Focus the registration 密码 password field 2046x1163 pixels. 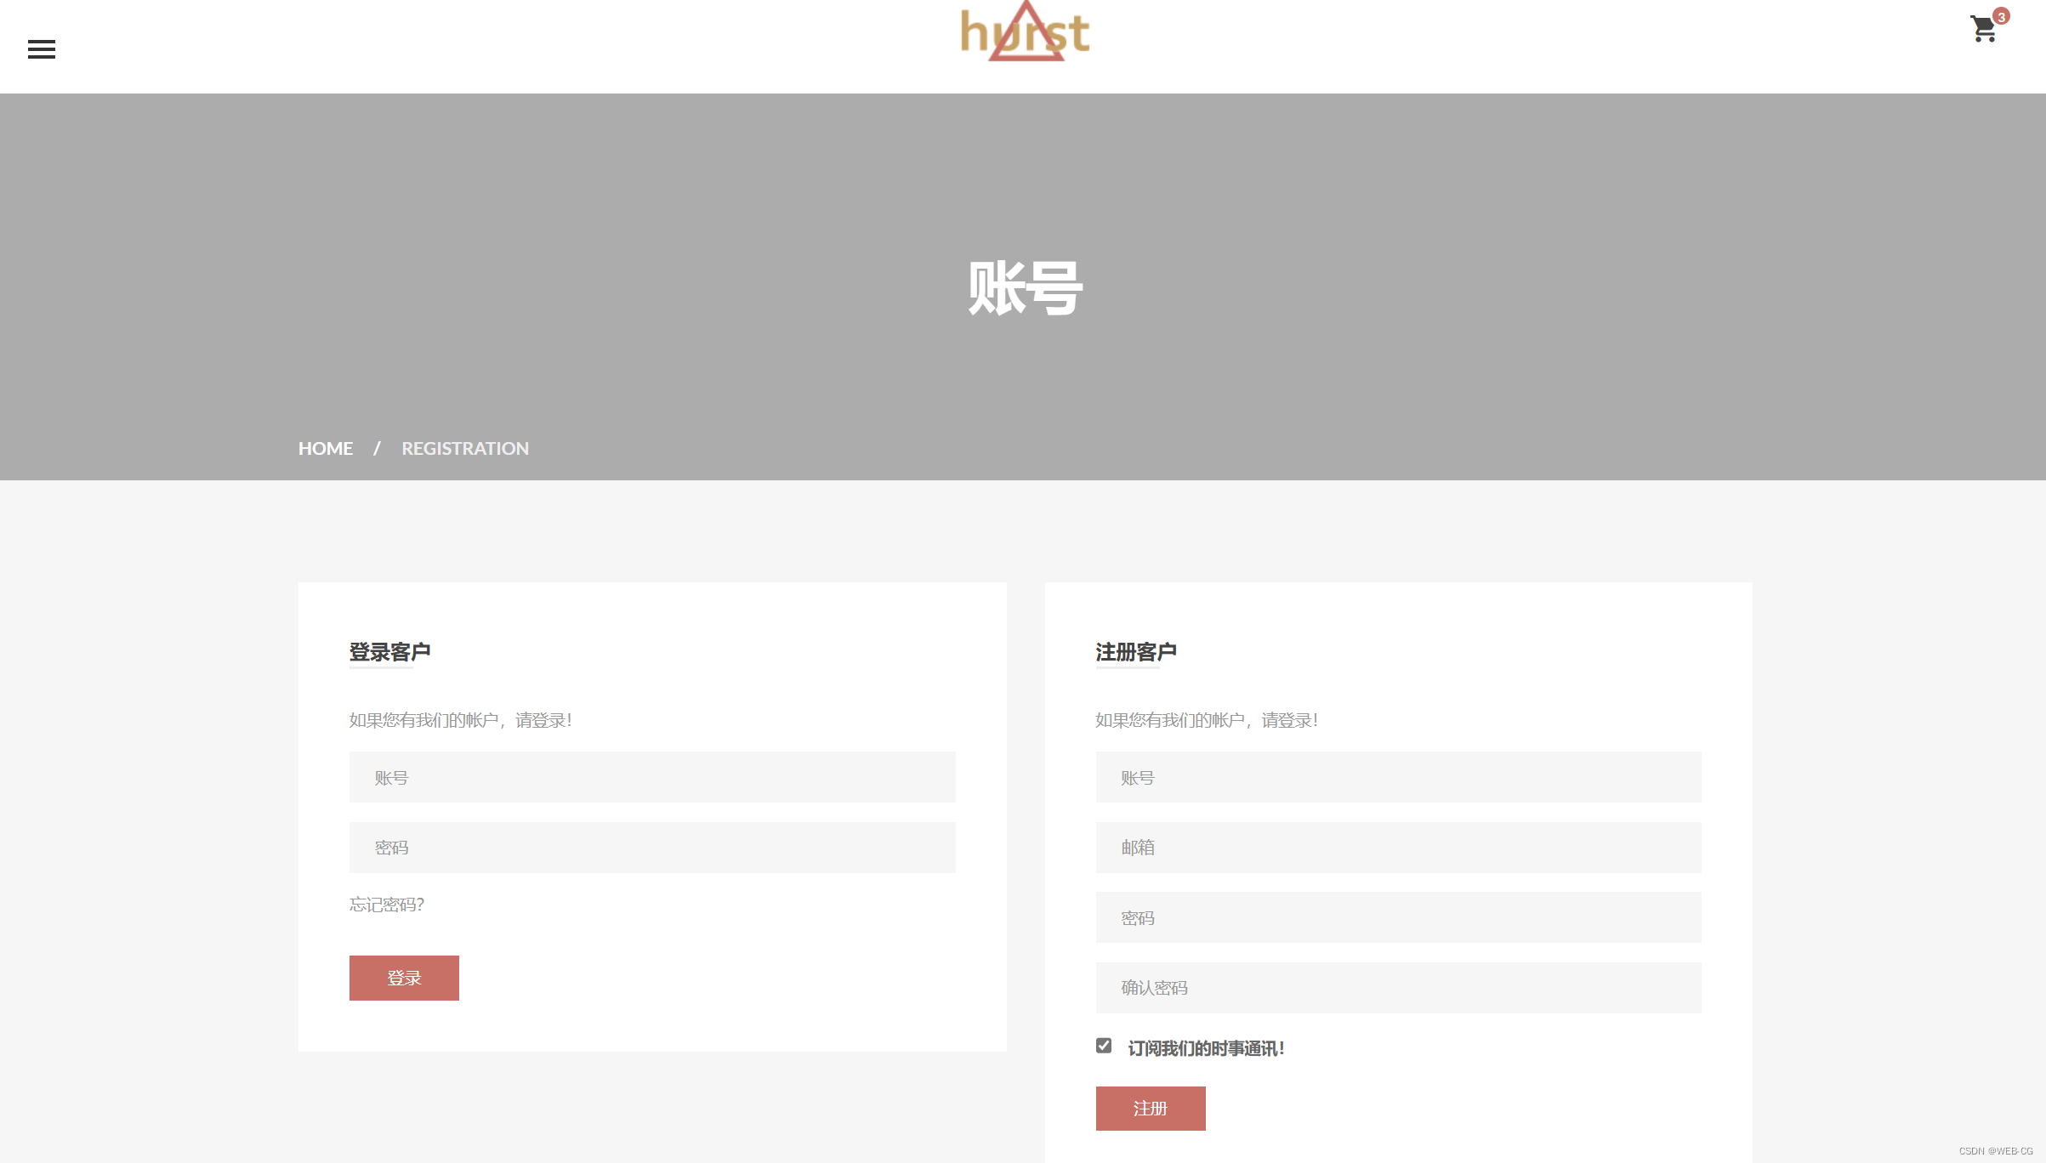pyautogui.click(x=1397, y=917)
